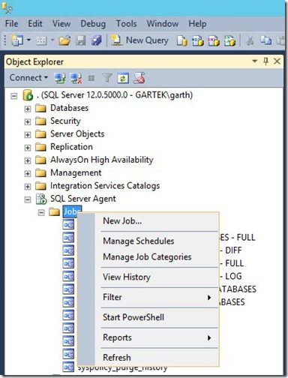Click the Disconnect server icon
Screen dimensions: 288x378
76,78
